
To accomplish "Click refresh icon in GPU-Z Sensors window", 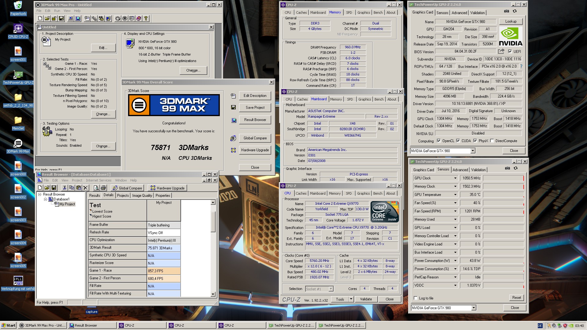I will click(x=515, y=168).
